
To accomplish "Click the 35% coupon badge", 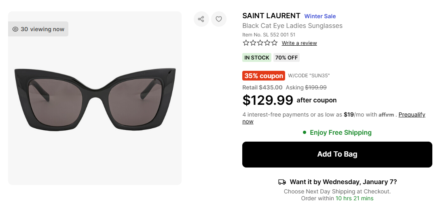I will point(264,76).
